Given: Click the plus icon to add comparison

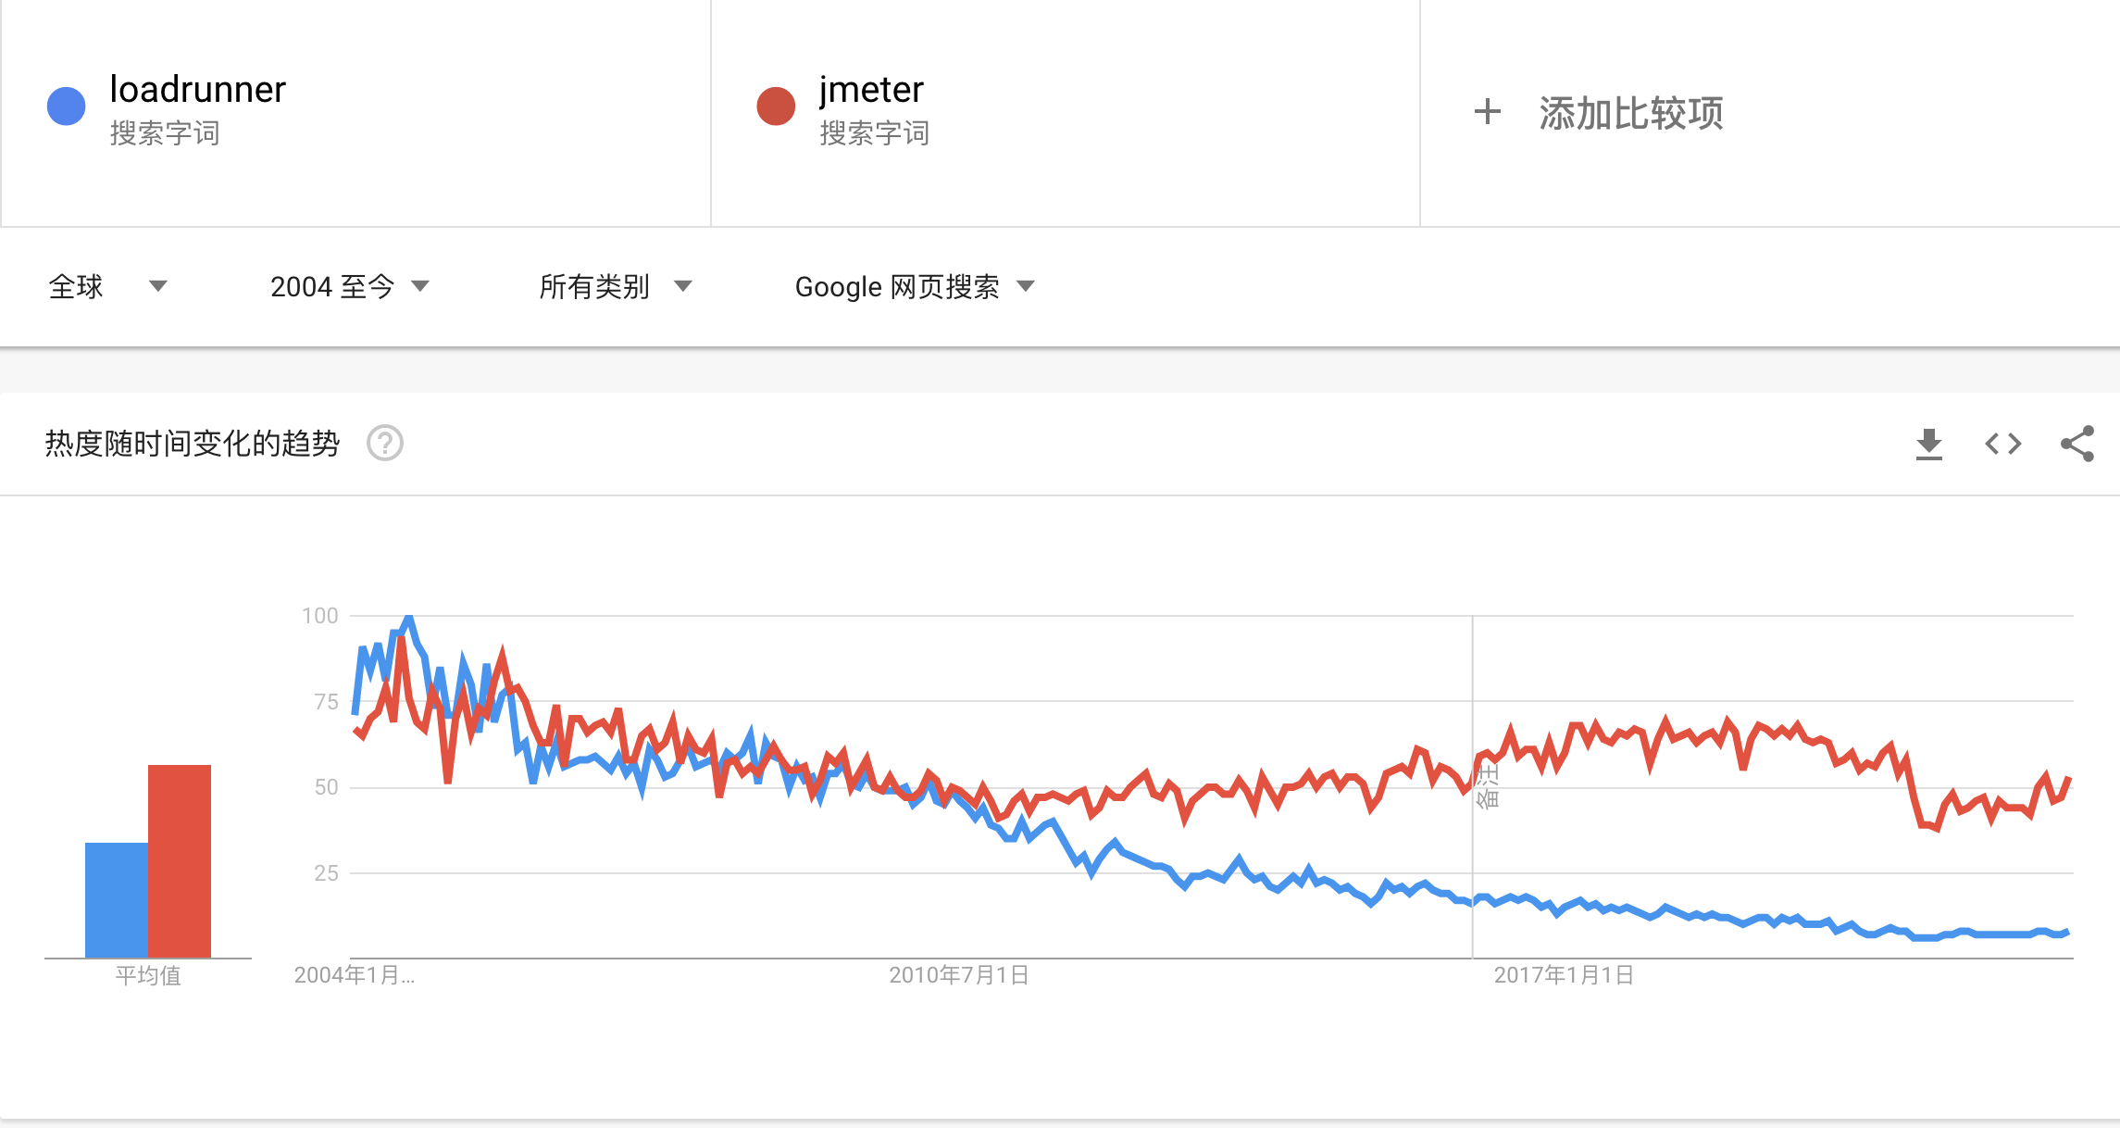Looking at the screenshot, I should [1487, 112].
